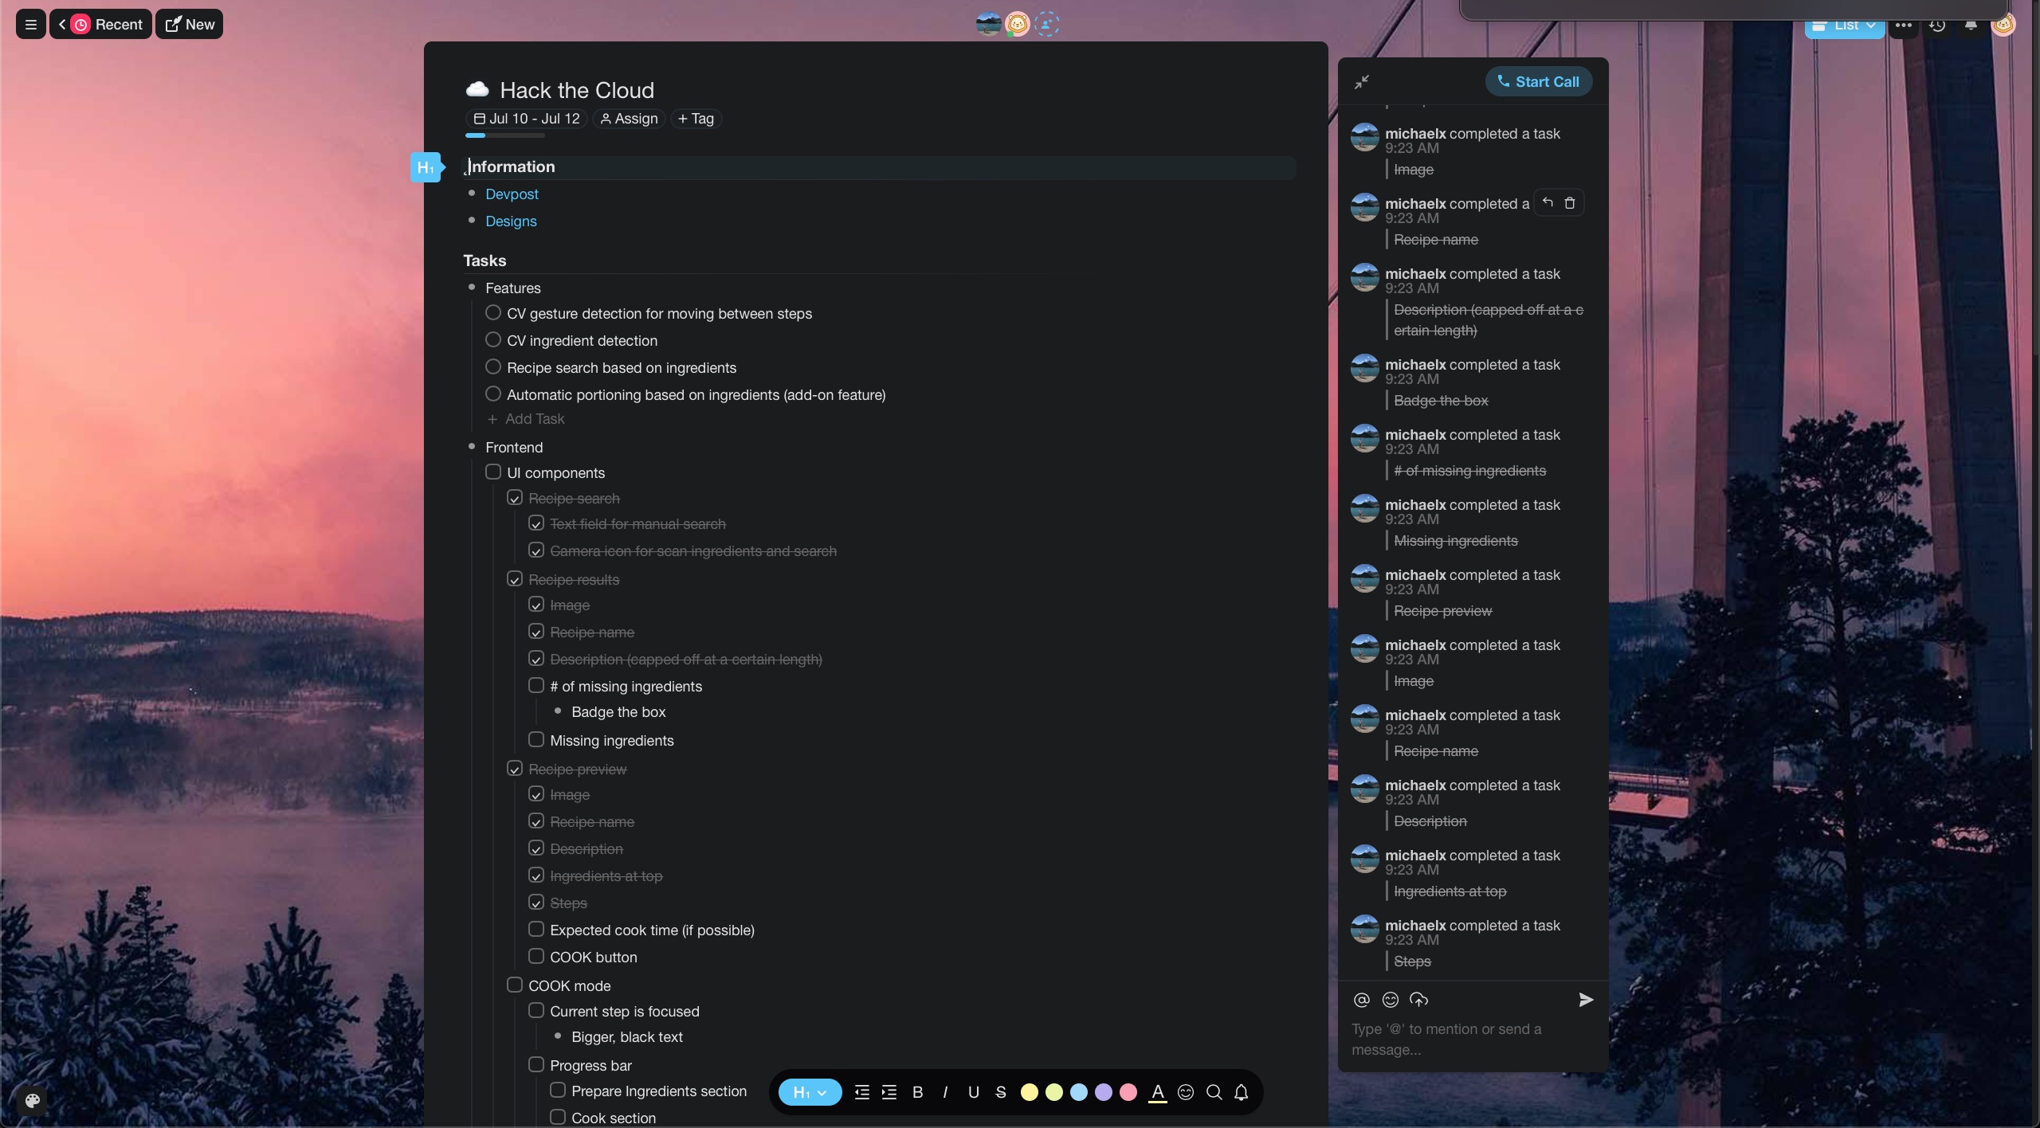Open the H1 heading style dropdown
2040x1128 pixels.
coord(809,1092)
